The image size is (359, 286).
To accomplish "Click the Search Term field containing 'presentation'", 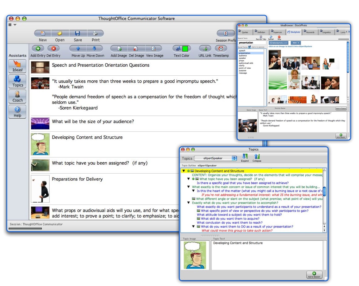I will [x=252, y=43].
